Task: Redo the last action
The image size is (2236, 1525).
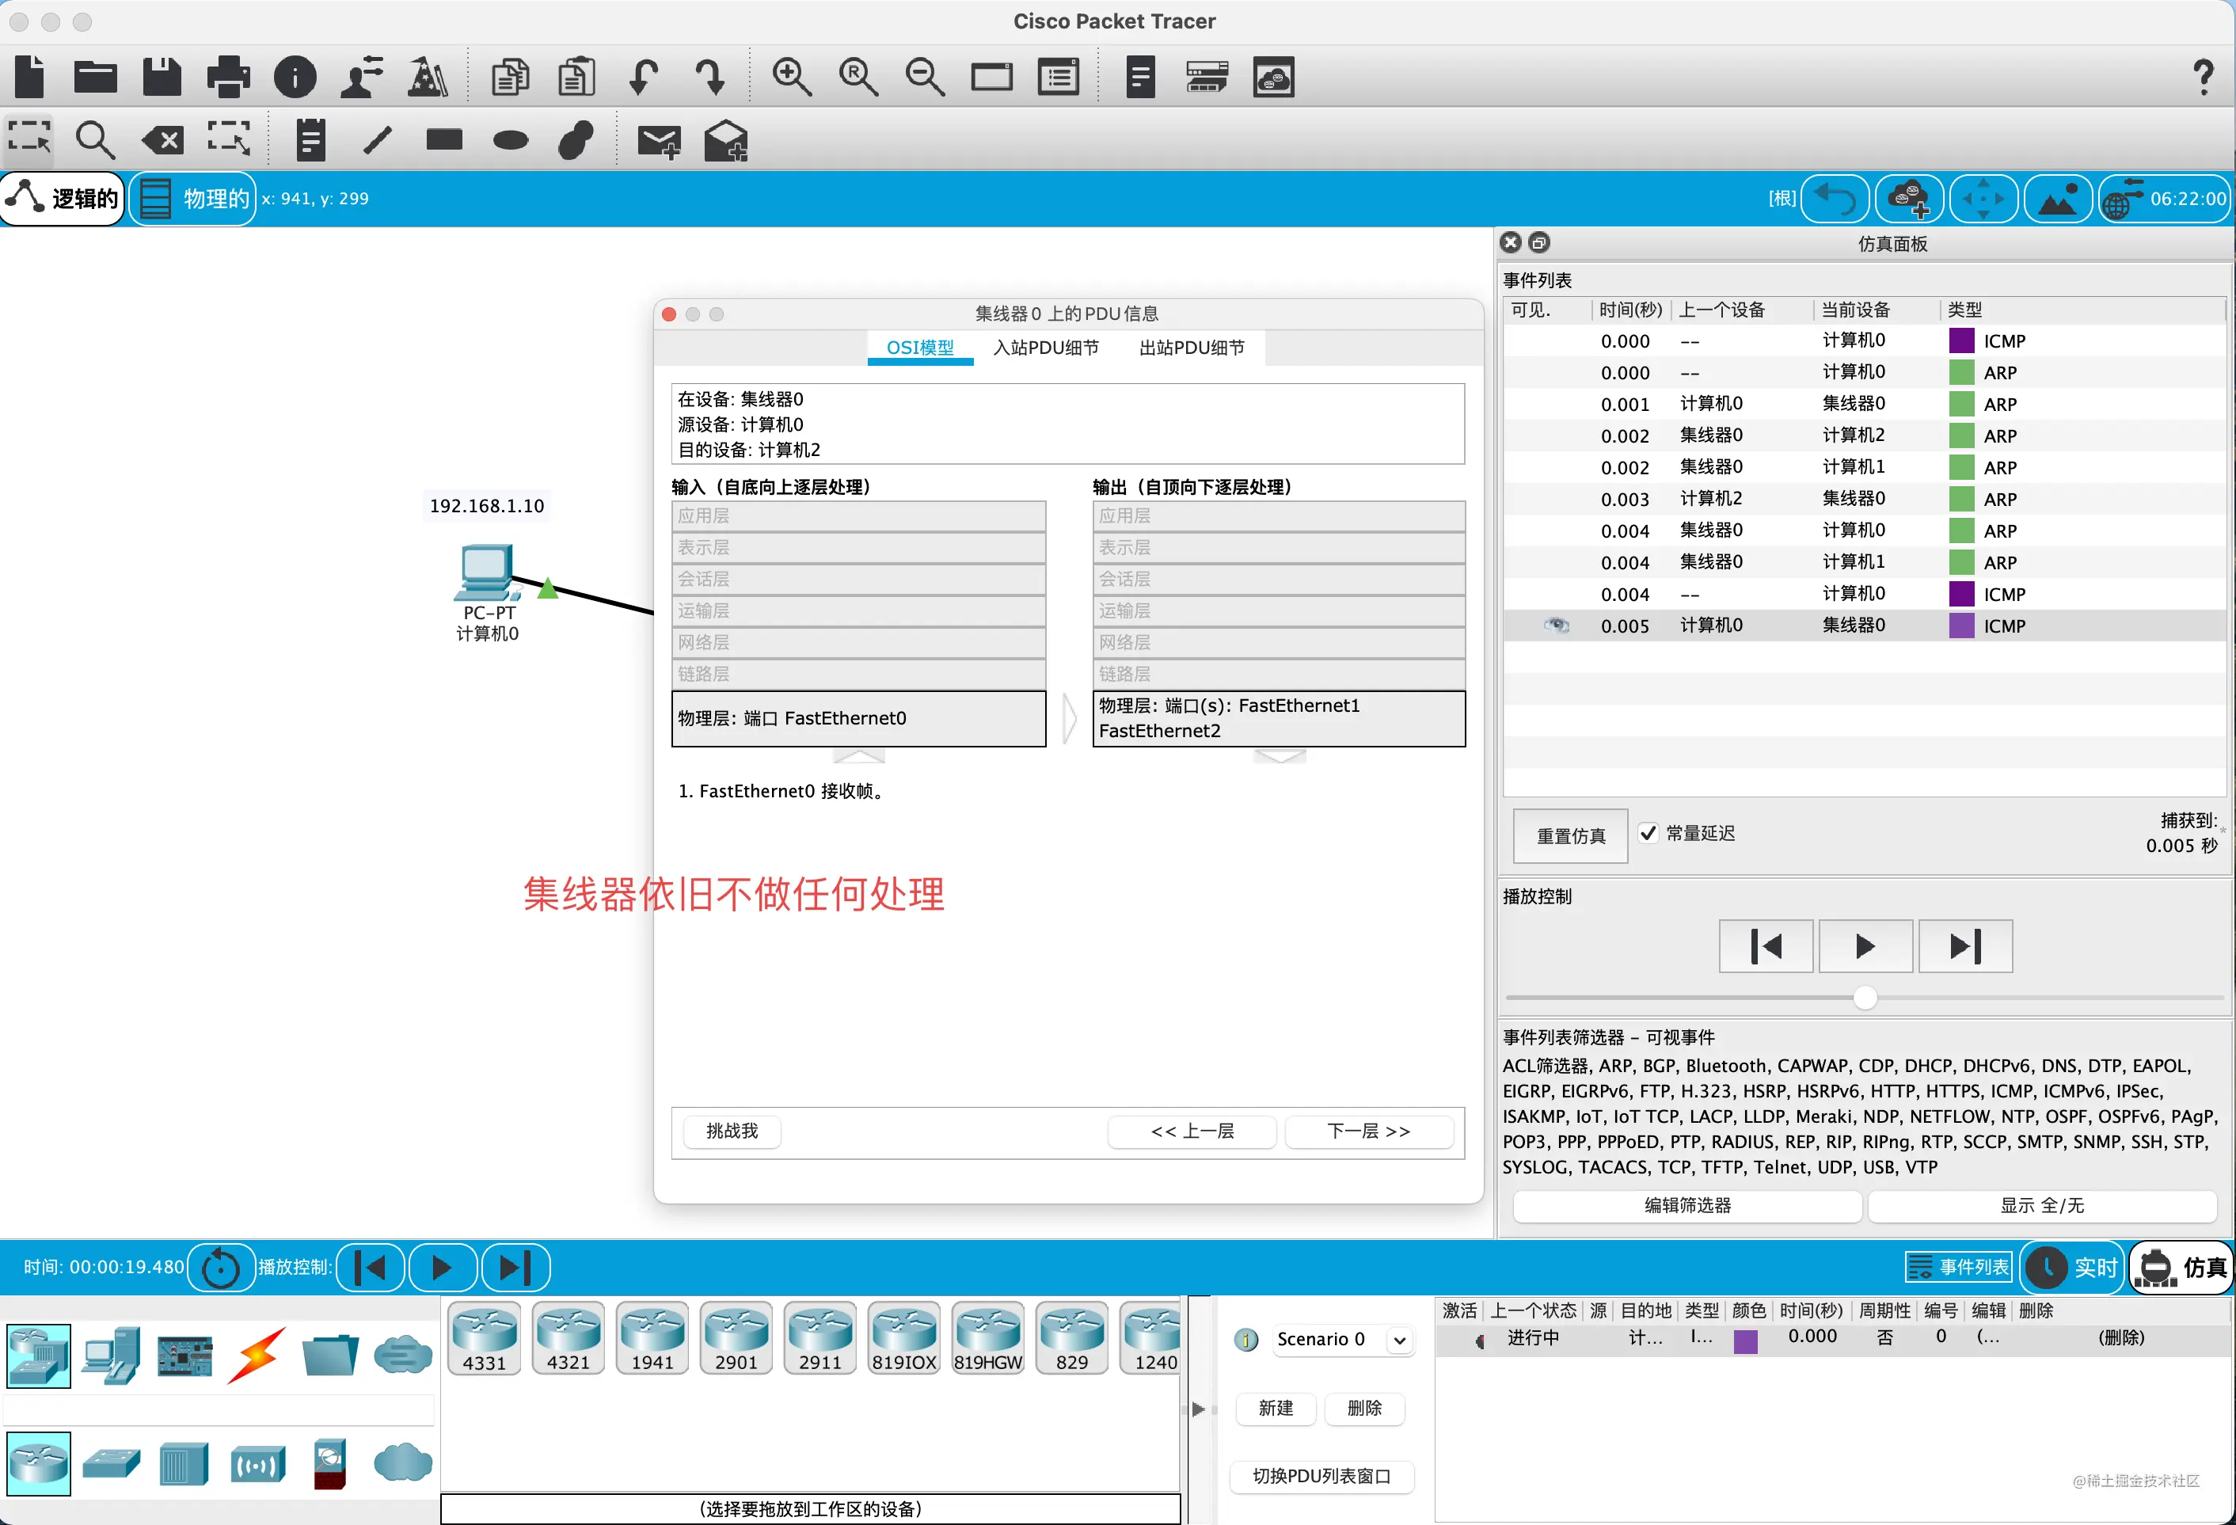Action: tap(710, 77)
